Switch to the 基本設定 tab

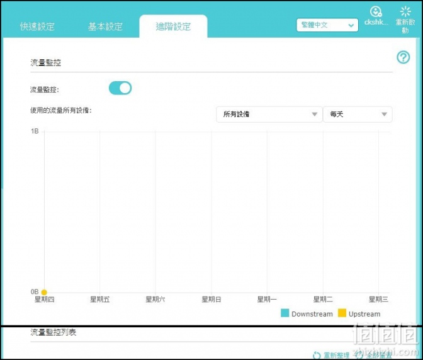105,26
